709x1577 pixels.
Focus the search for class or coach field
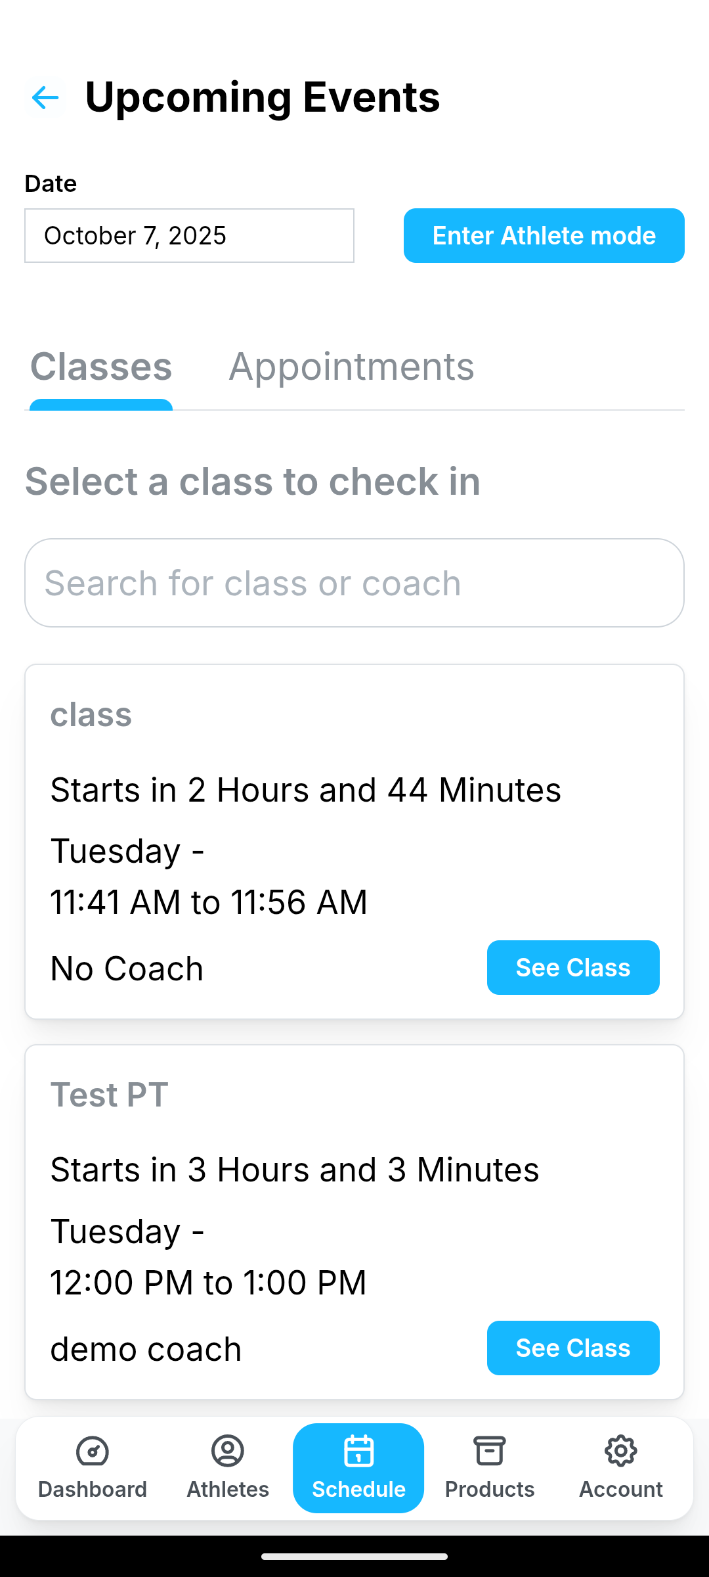coord(354,583)
